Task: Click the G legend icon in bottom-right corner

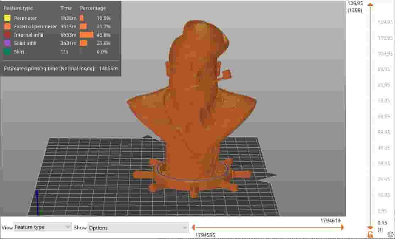Action: pyautogui.click(x=370, y=234)
